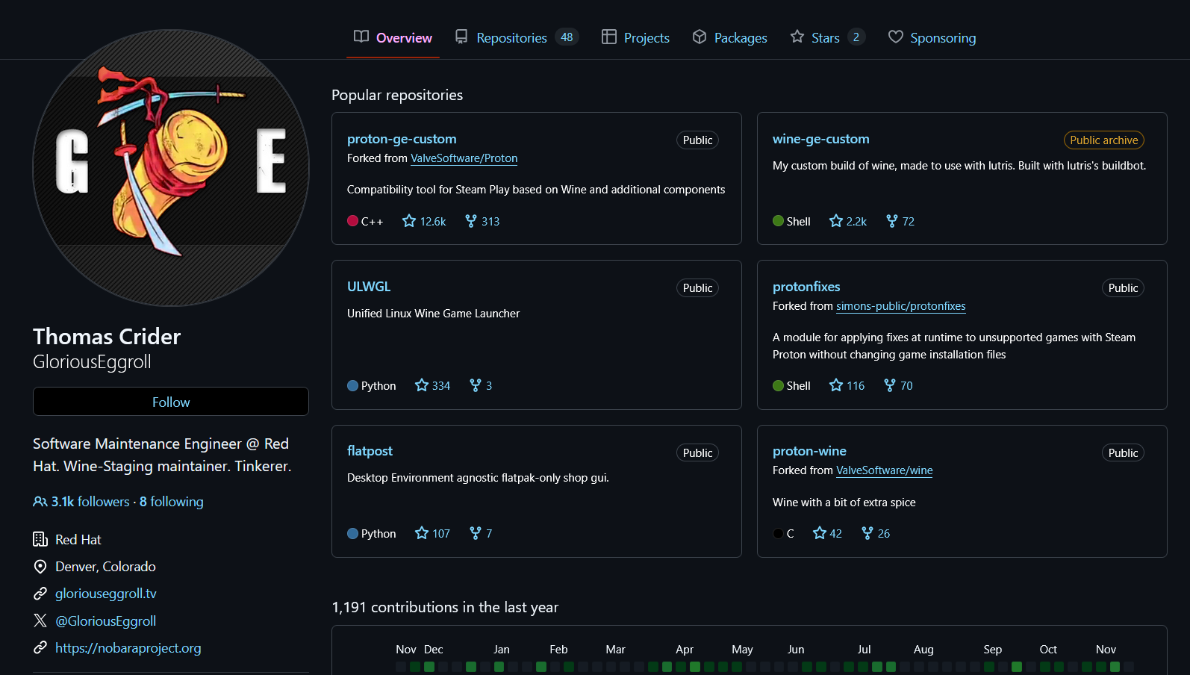
Task: Click the fork icon on ULWGL
Action: pyautogui.click(x=476, y=385)
